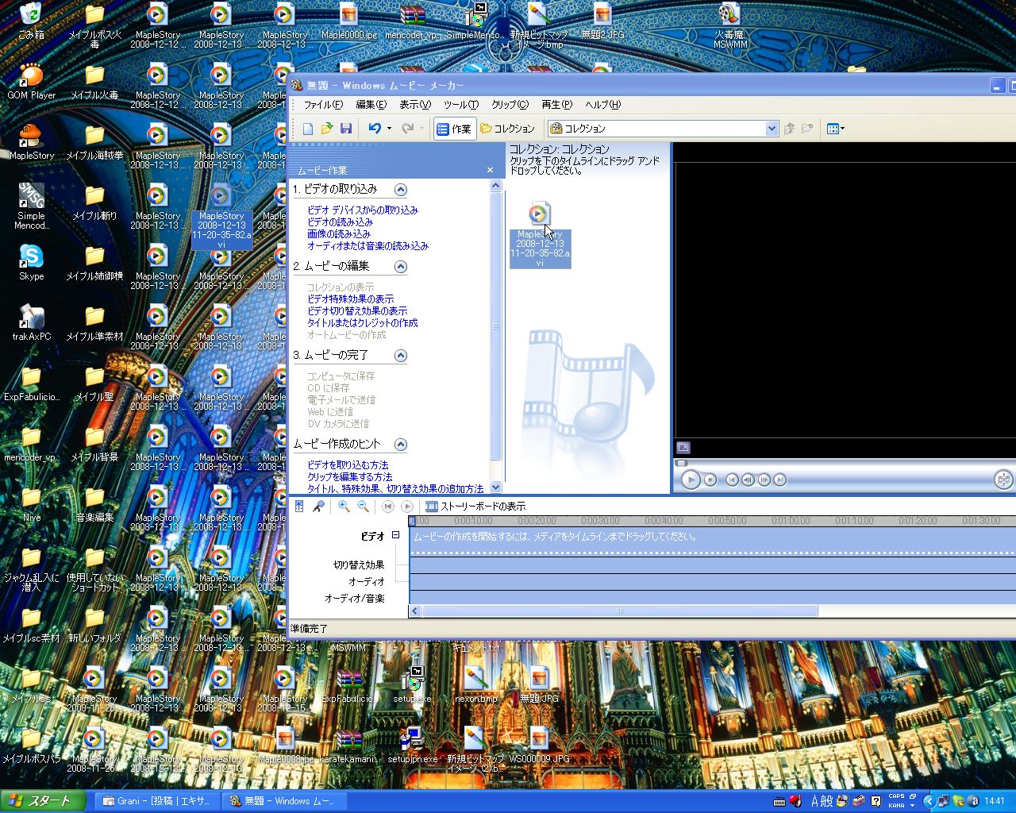
Task: Collapse the 1. ビデオの取り込み section
Action: pyautogui.click(x=401, y=190)
